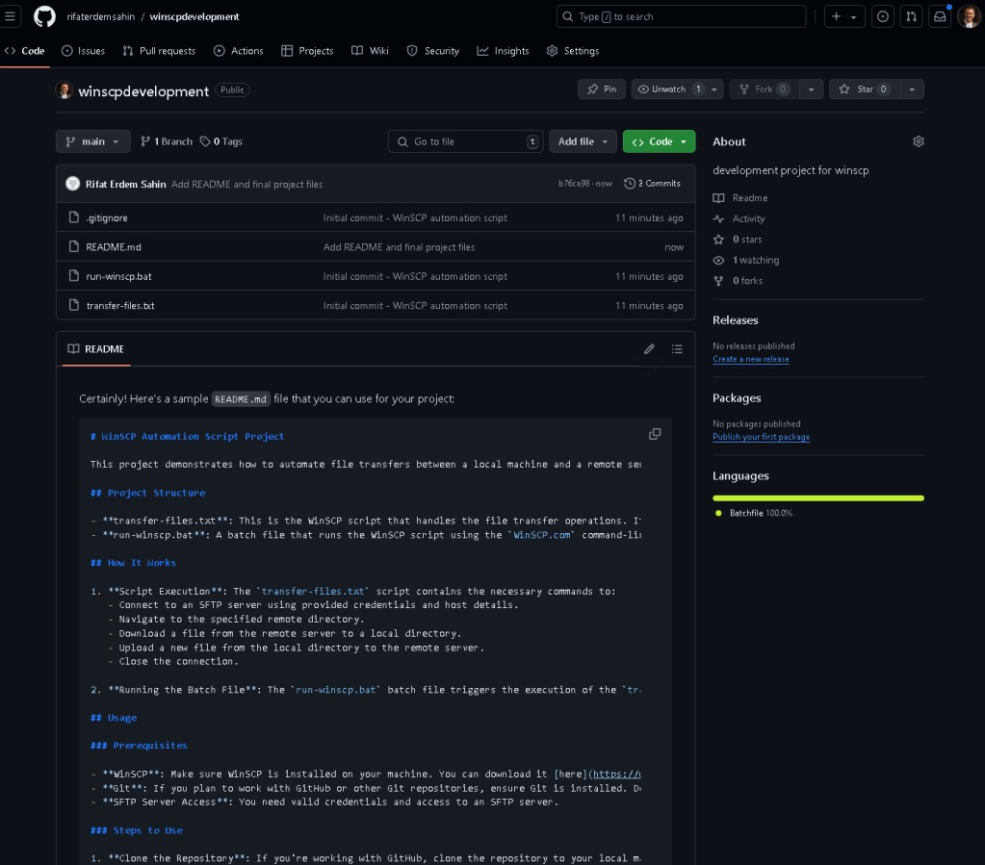The width and height of the screenshot is (985, 865).
Task: Open commit hash b76ca98
Action: coord(574,183)
